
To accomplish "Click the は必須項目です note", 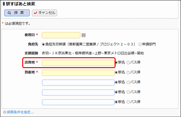I will [x=17, y=24].
